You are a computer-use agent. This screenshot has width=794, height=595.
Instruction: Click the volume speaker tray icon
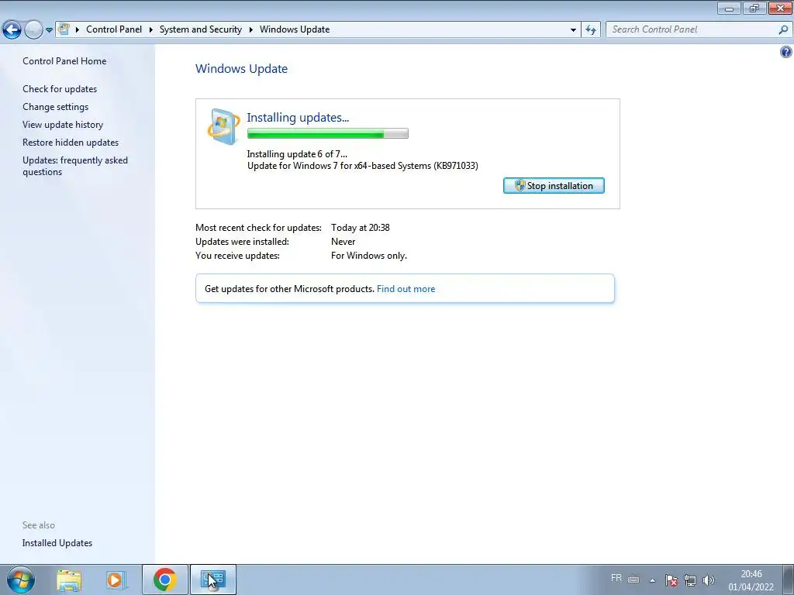[x=709, y=580]
